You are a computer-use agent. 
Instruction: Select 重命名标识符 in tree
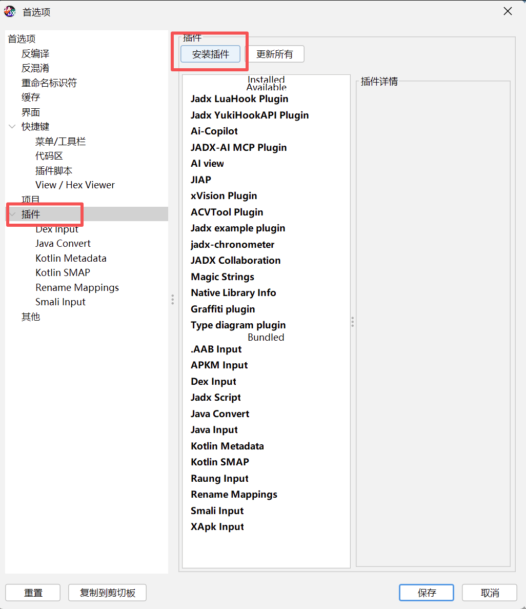tap(49, 83)
